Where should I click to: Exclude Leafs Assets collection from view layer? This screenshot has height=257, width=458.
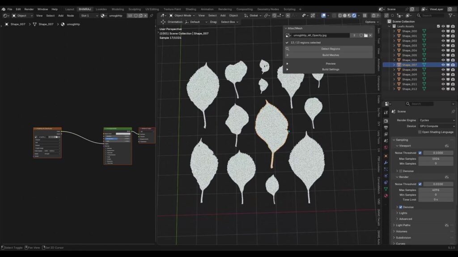point(438,26)
